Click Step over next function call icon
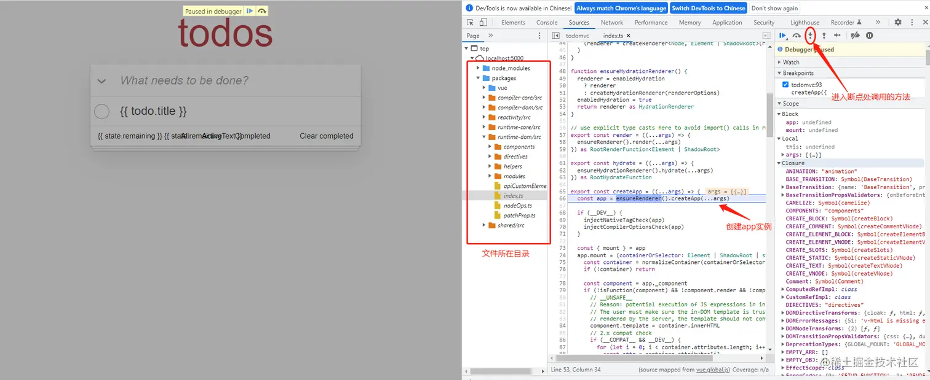 797,36
